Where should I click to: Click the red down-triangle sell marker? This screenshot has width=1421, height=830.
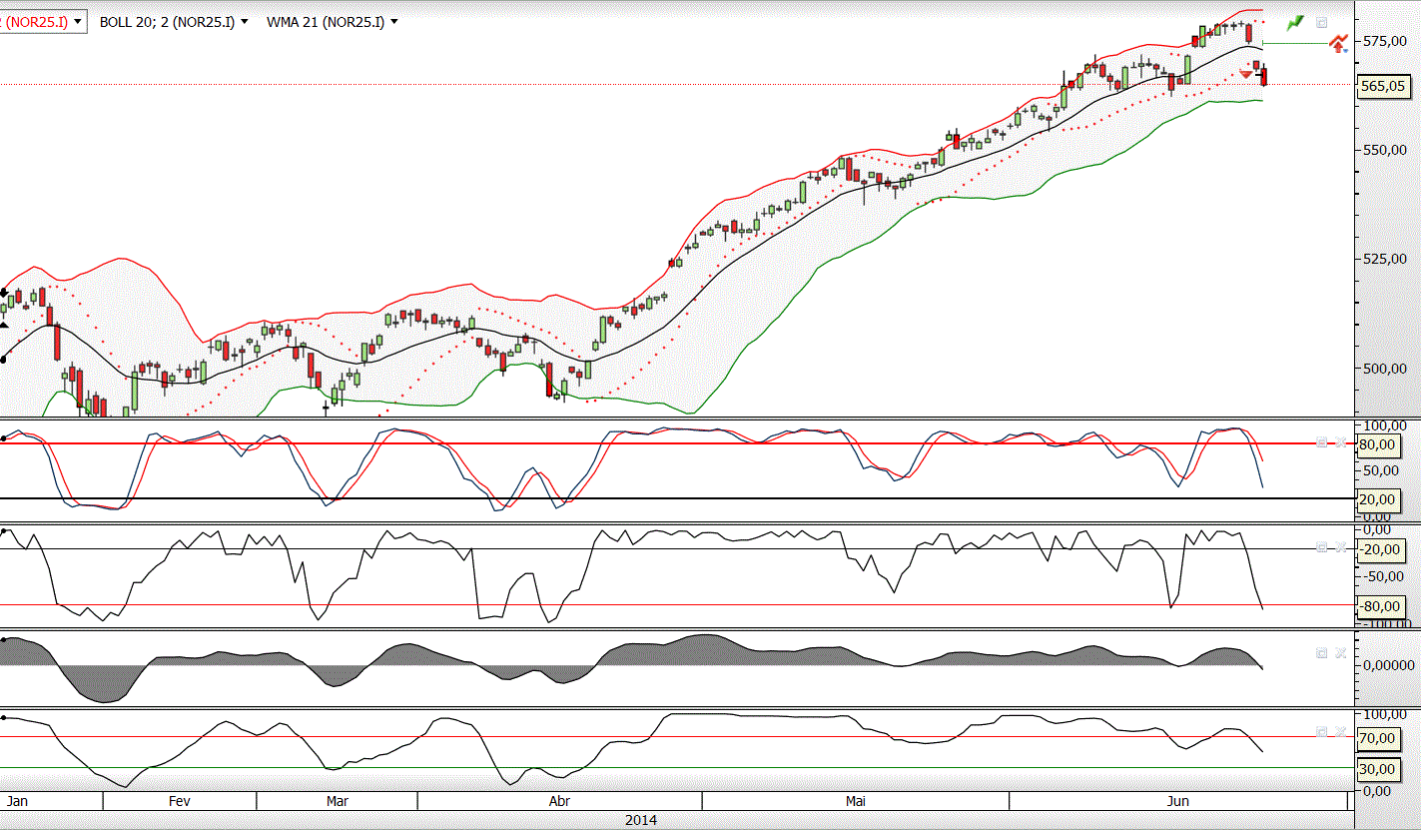pos(1246,73)
